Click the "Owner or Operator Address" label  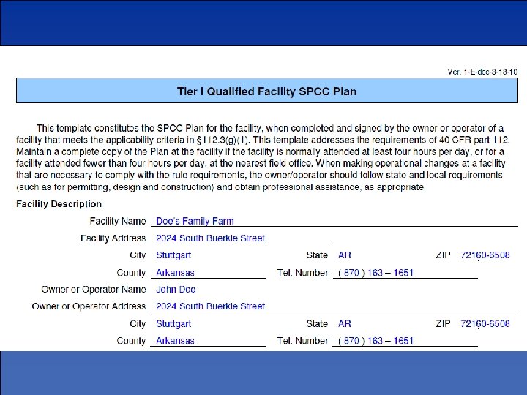pos(89,306)
